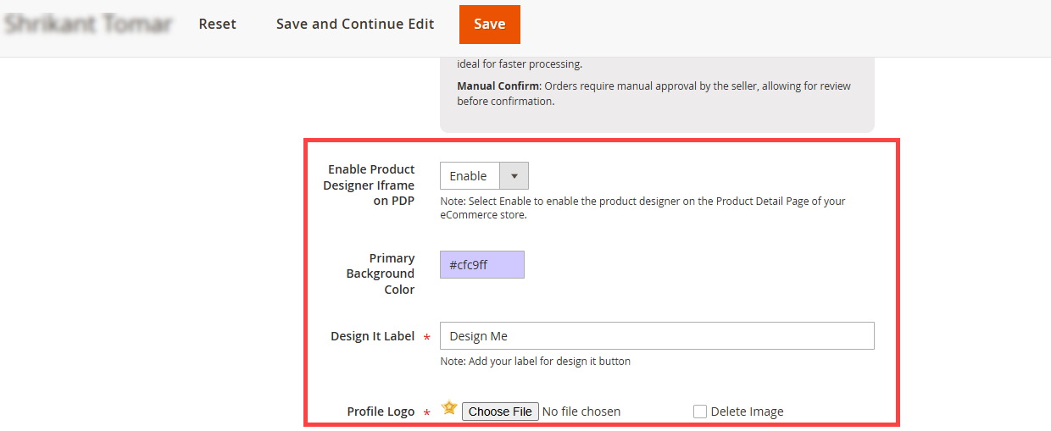Click the No file chosen text
Screen dimensions: 1051x431
coord(581,412)
